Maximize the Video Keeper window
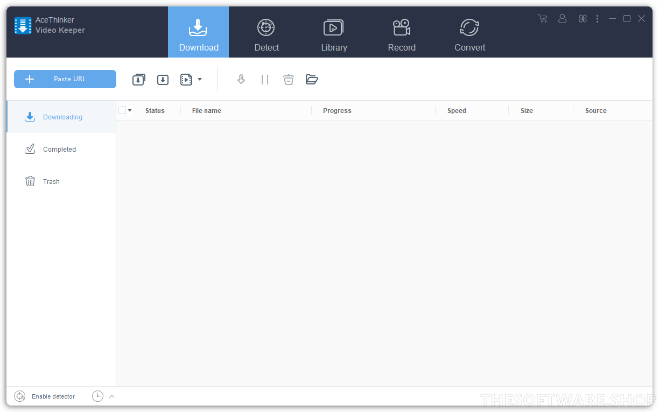659x412 pixels. [x=627, y=19]
